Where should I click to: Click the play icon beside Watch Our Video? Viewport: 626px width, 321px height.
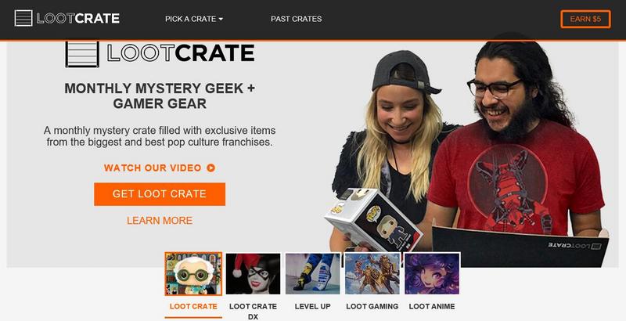click(x=210, y=168)
